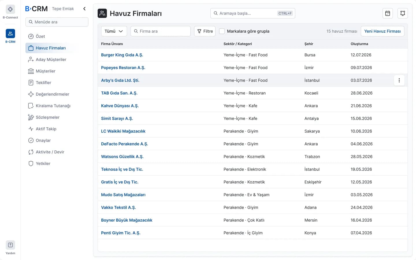416x260 pixels.
Task: Click the Oluşturma column header
Action: [x=359, y=44]
